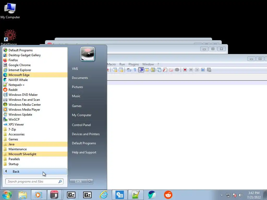Open Help and Support
Image resolution: width=267 pixels, height=200 pixels.
[84, 152]
